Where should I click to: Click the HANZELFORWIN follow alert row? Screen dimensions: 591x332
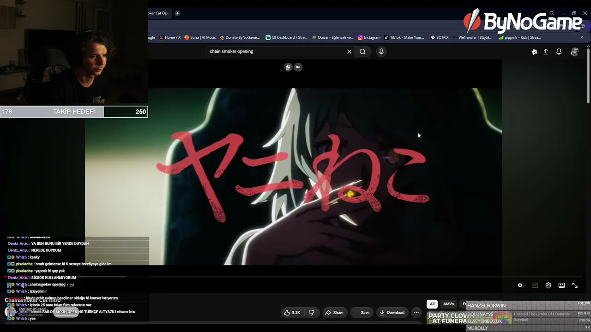click(x=528, y=306)
